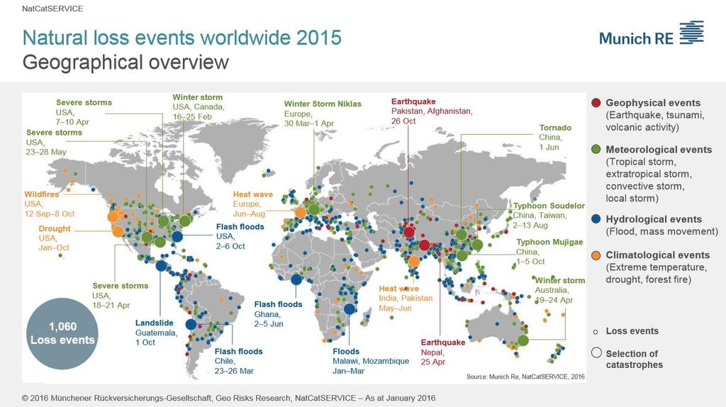Click the 'Floods Malawi, Mozambique' label
Screen dimensions: 726x407
point(371,361)
